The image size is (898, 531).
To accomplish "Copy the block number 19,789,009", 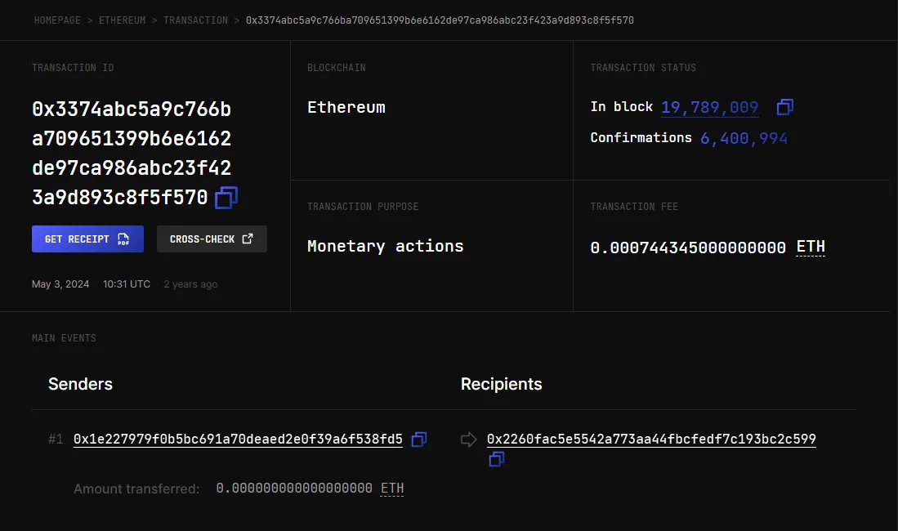I will coord(784,107).
